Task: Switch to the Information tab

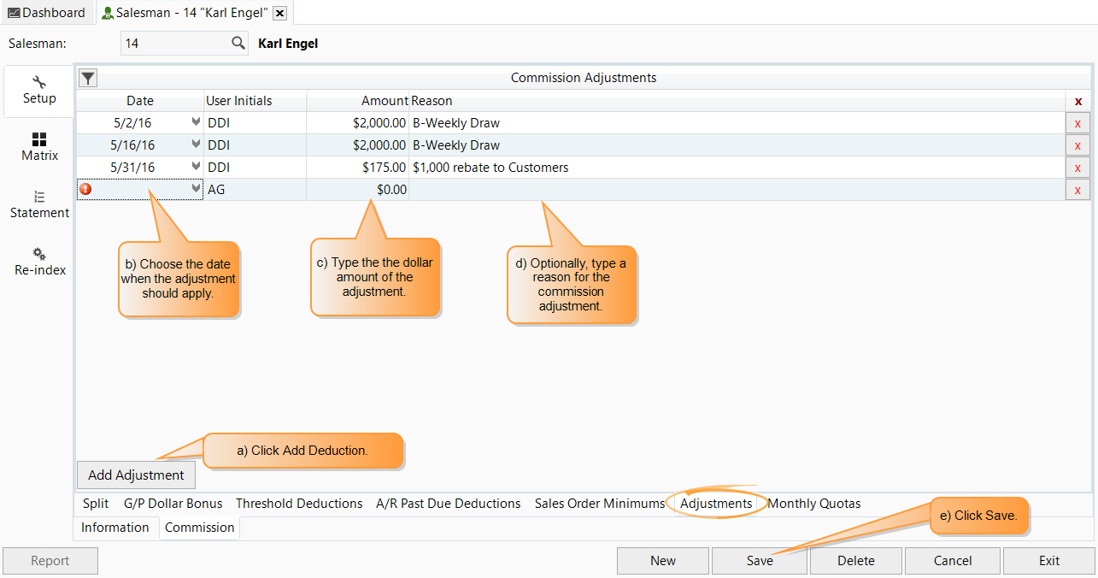Action: point(114,528)
